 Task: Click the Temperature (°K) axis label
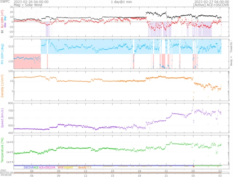pyautogui.click(x=2, y=149)
